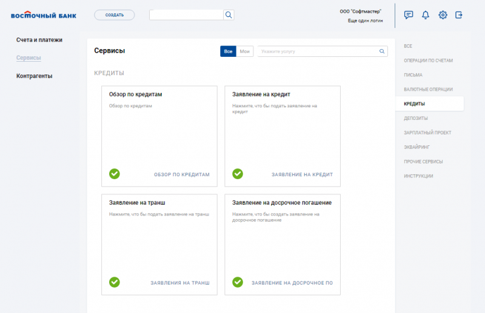Open Счета и платежи in left menu
Image resolution: width=485 pixels, height=313 pixels.
tap(39, 40)
